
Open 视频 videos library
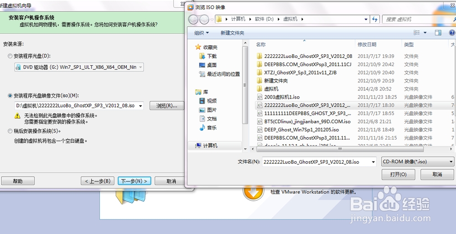pyautogui.click(x=208, y=101)
